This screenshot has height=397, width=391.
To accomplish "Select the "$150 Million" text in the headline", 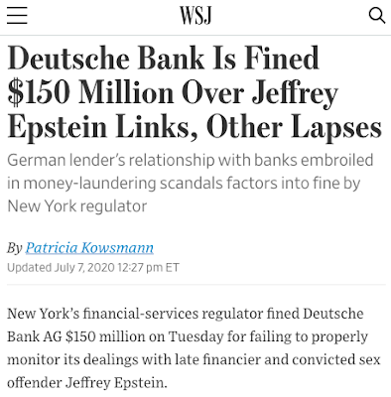I will point(90,93).
